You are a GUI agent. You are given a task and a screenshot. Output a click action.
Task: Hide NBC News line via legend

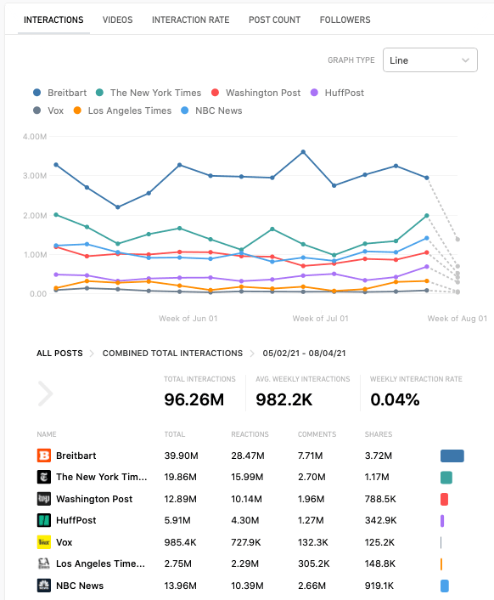(x=211, y=110)
